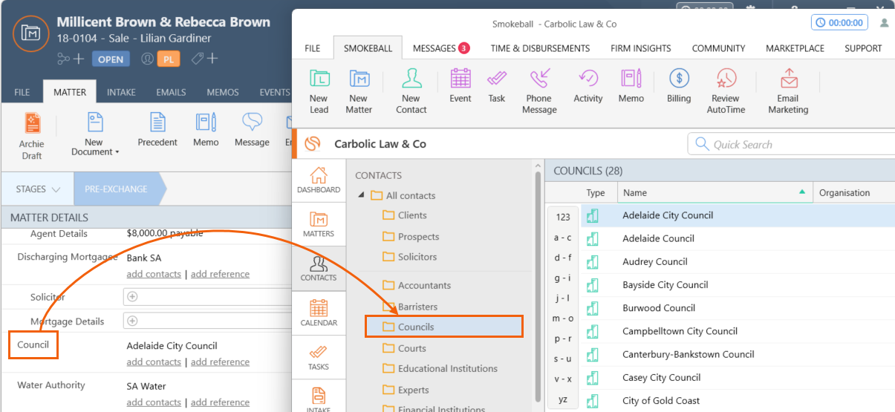
Task: Select the Councils folder
Action: coord(444,327)
